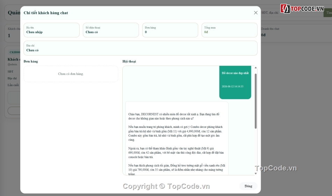The height and width of the screenshot is (196, 332).
Task: Close the chat customer detail dialog
Action: tap(255, 13)
